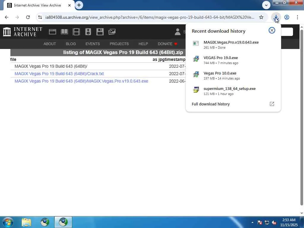
Task: Open the Video film-strip icon
Action: 76,32
